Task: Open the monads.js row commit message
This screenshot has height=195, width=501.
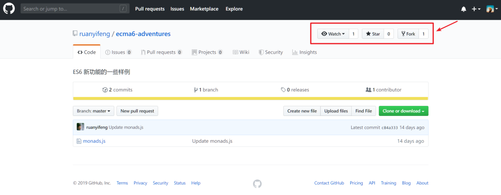Action: (212, 141)
